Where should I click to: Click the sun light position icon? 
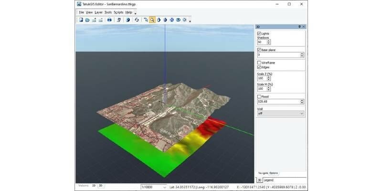tap(184, 20)
